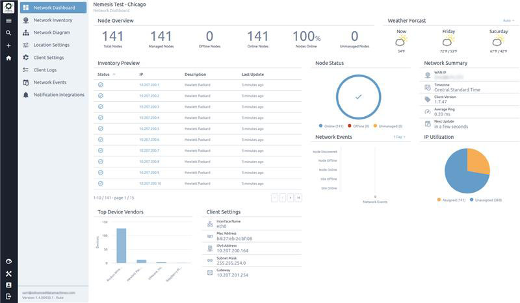This screenshot has height=303, width=520.
Task: Click status check icon for 10.207.200.7
Action: [101, 151]
